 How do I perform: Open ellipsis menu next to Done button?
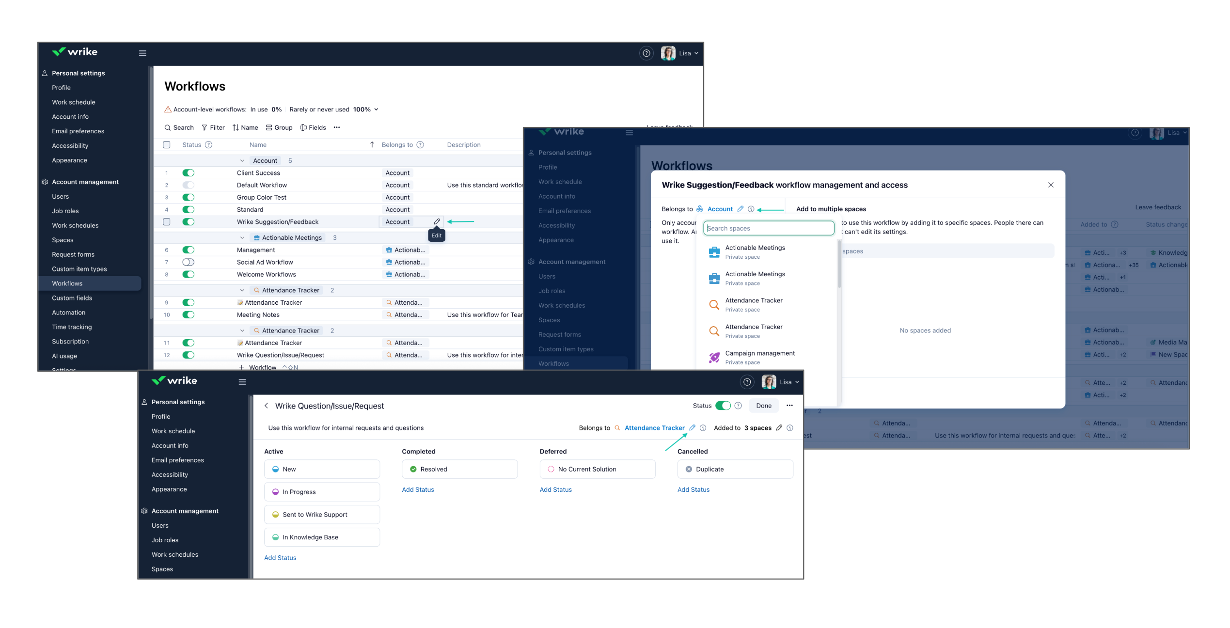point(789,406)
